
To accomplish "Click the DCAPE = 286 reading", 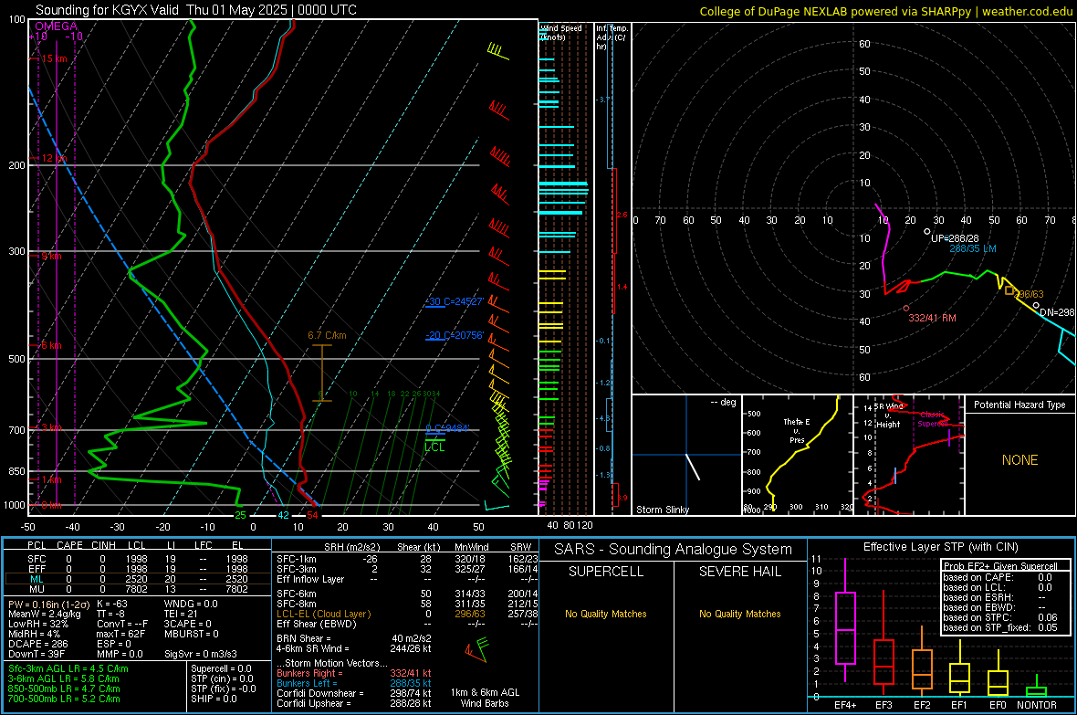I will (37, 644).
